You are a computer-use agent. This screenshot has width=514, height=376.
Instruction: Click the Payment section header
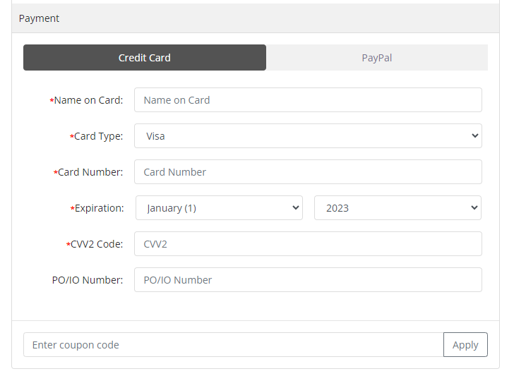(x=40, y=18)
